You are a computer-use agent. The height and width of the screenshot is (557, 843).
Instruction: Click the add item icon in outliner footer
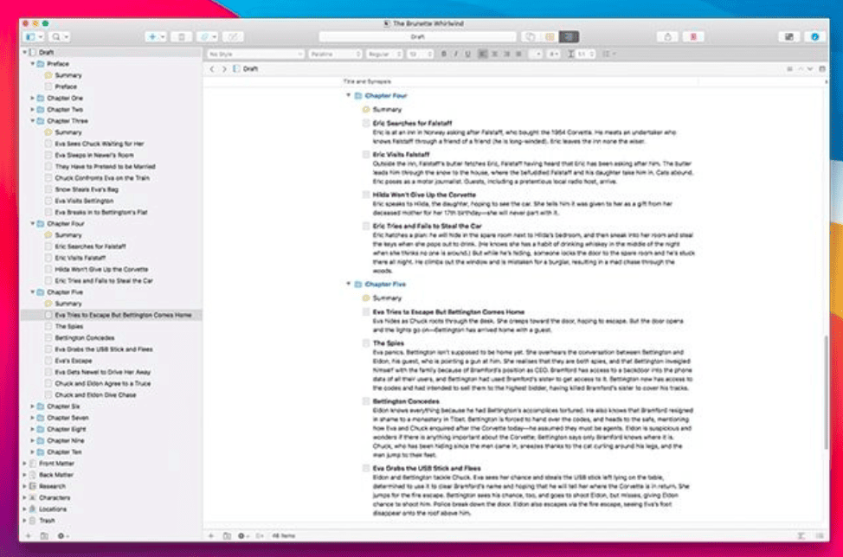pos(211,535)
